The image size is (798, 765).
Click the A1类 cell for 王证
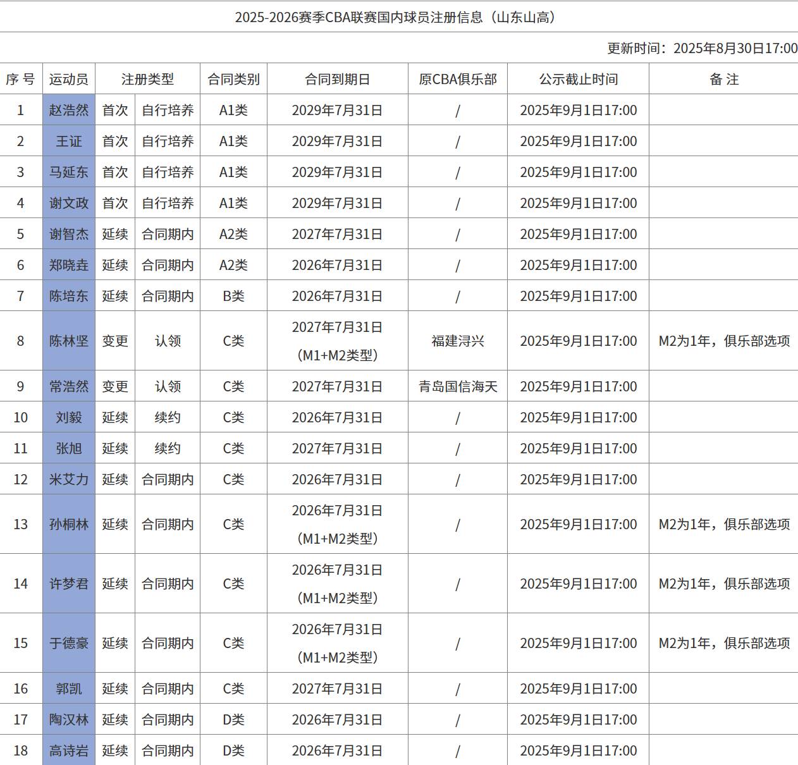click(233, 141)
